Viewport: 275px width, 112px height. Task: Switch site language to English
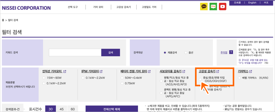[252, 3]
